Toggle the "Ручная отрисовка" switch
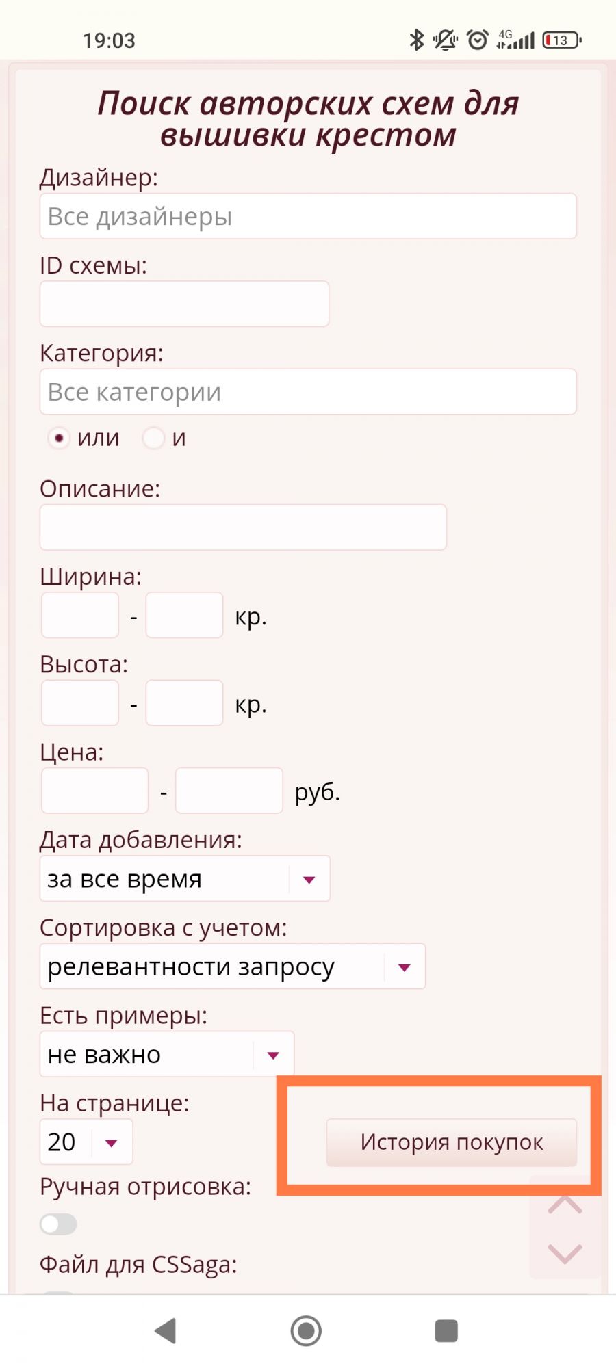This screenshot has height=1368, width=616. pyautogui.click(x=58, y=1224)
